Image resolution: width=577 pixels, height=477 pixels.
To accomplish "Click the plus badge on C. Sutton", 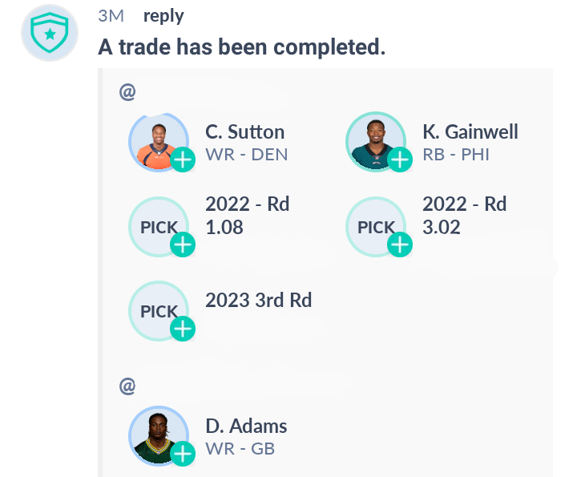I will coord(183,160).
